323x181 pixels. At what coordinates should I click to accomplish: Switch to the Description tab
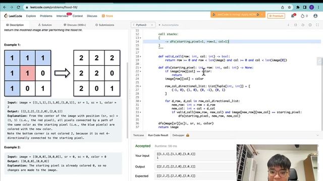15,25
